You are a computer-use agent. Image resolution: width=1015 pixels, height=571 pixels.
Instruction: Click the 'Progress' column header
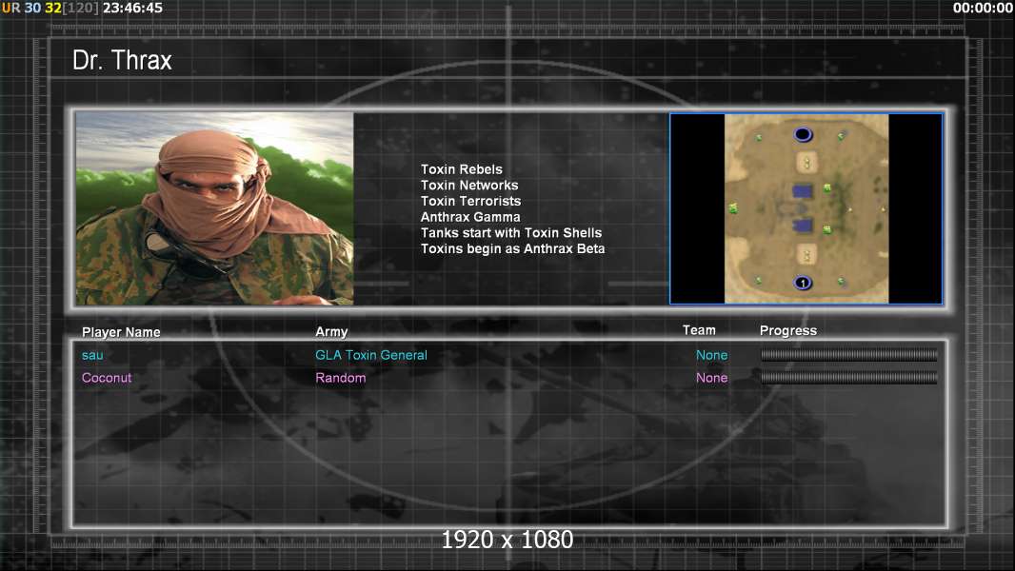(x=788, y=331)
